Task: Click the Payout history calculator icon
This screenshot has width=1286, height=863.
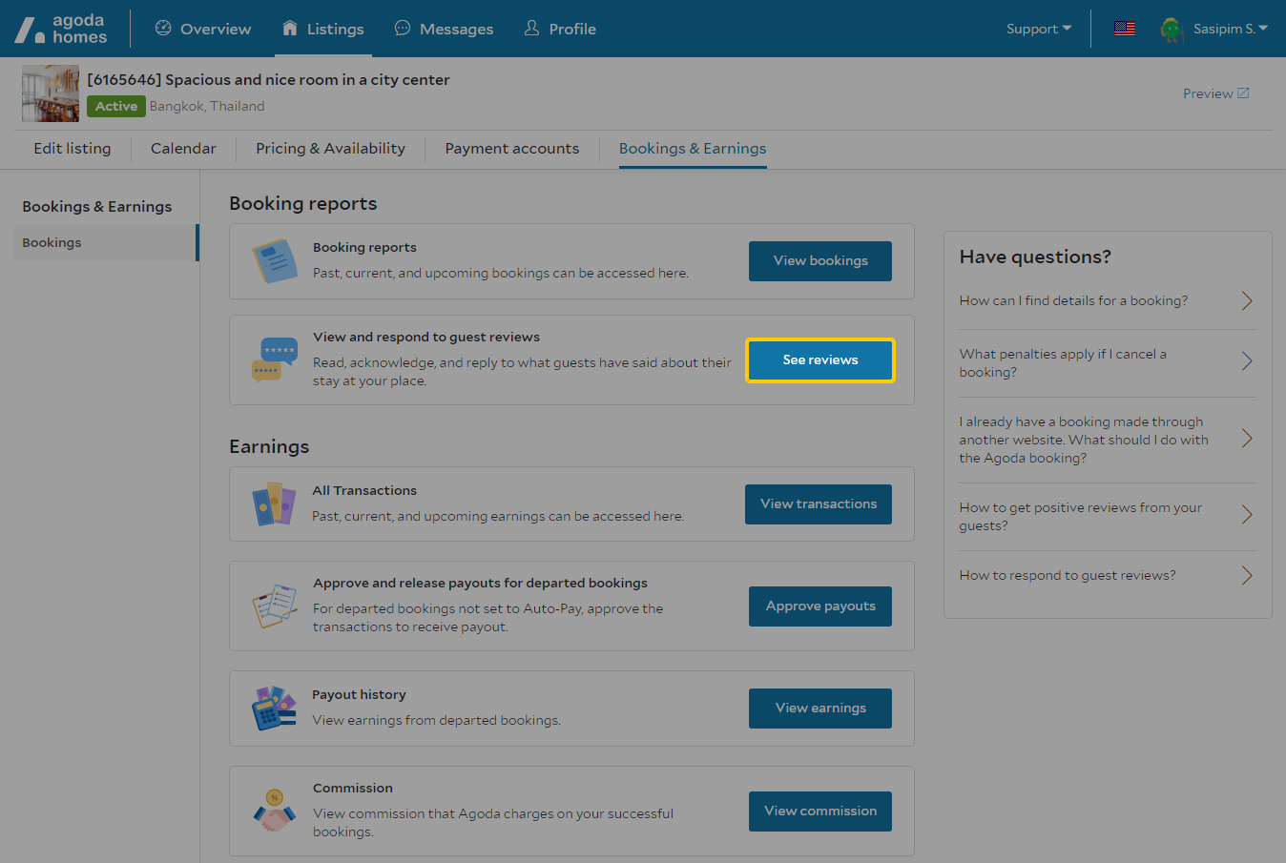Action: pyautogui.click(x=274, y=709)
